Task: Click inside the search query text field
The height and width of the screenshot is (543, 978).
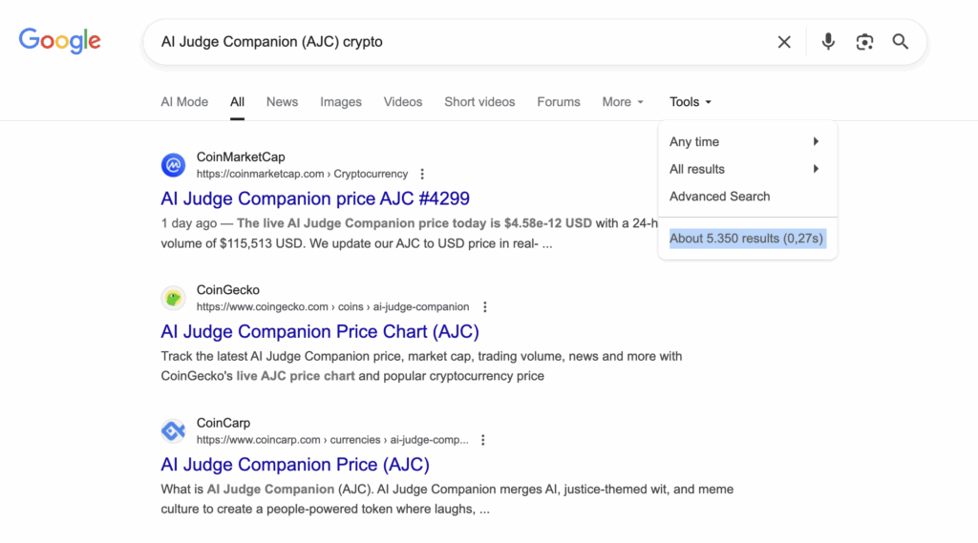Action: [458, 42]
